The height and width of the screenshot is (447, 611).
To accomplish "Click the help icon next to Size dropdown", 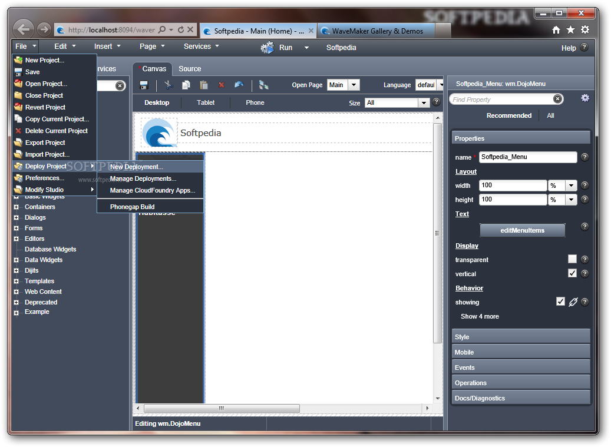I will tap(437, 102).
